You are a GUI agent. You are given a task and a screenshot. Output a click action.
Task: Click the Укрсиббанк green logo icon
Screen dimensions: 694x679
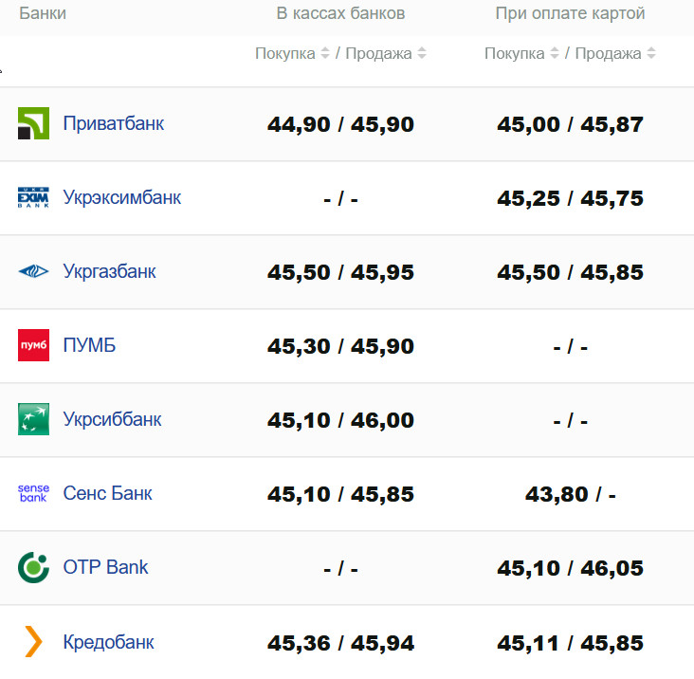tap(33, 419)
